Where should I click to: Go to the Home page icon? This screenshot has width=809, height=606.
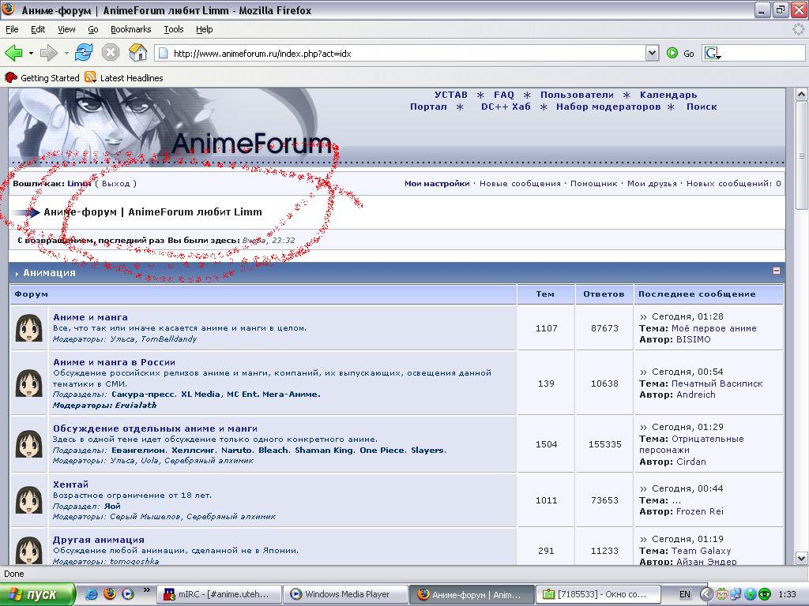[137, 53]
